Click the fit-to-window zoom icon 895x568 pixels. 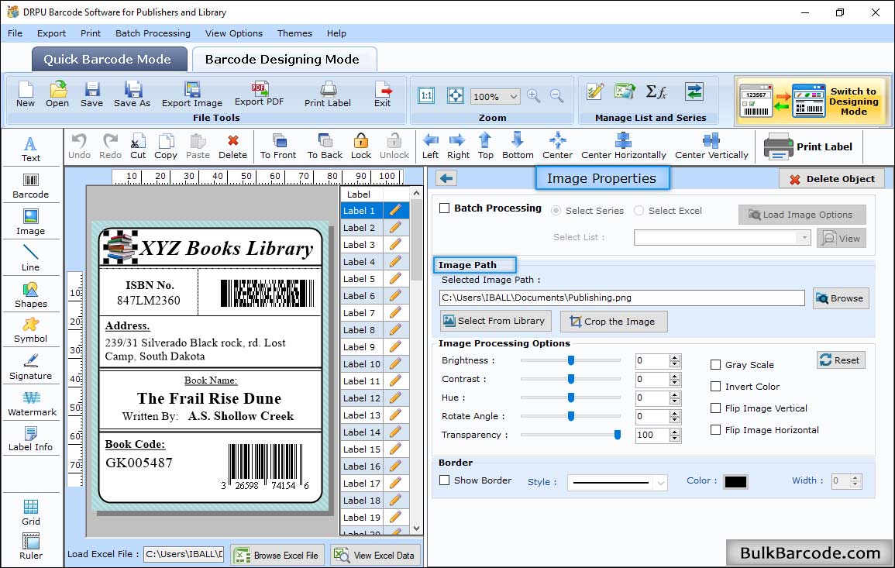456,95
